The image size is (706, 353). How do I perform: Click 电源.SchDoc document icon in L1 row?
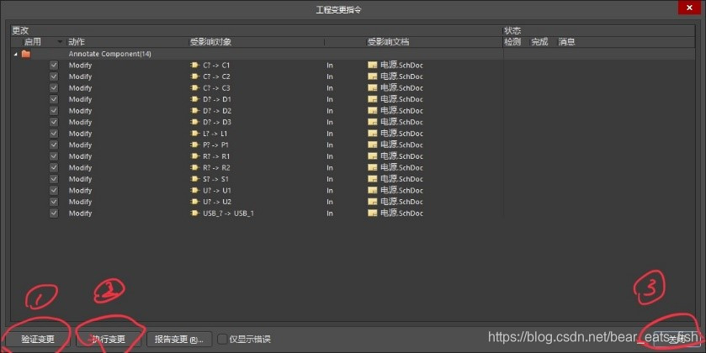click(373, 134)
